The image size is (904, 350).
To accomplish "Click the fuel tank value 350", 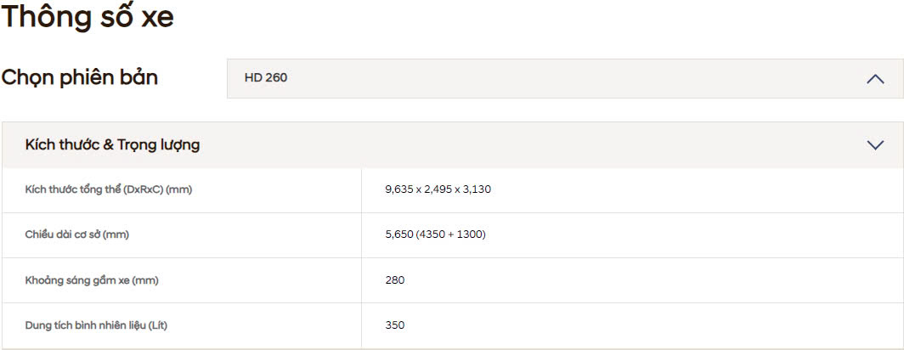I will pyautogui.click(x=395, y=325).
